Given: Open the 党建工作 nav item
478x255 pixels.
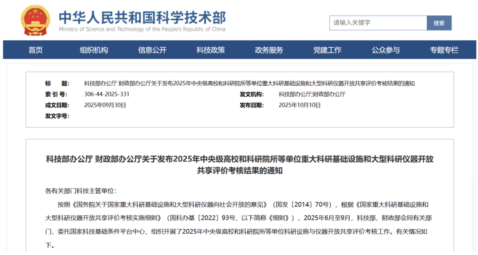Looking at the screenshot, I should (x=328, y=50).
